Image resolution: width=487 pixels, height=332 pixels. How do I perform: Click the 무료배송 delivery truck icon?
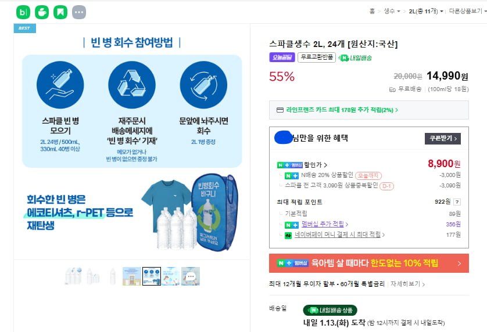tap(393, 89)
